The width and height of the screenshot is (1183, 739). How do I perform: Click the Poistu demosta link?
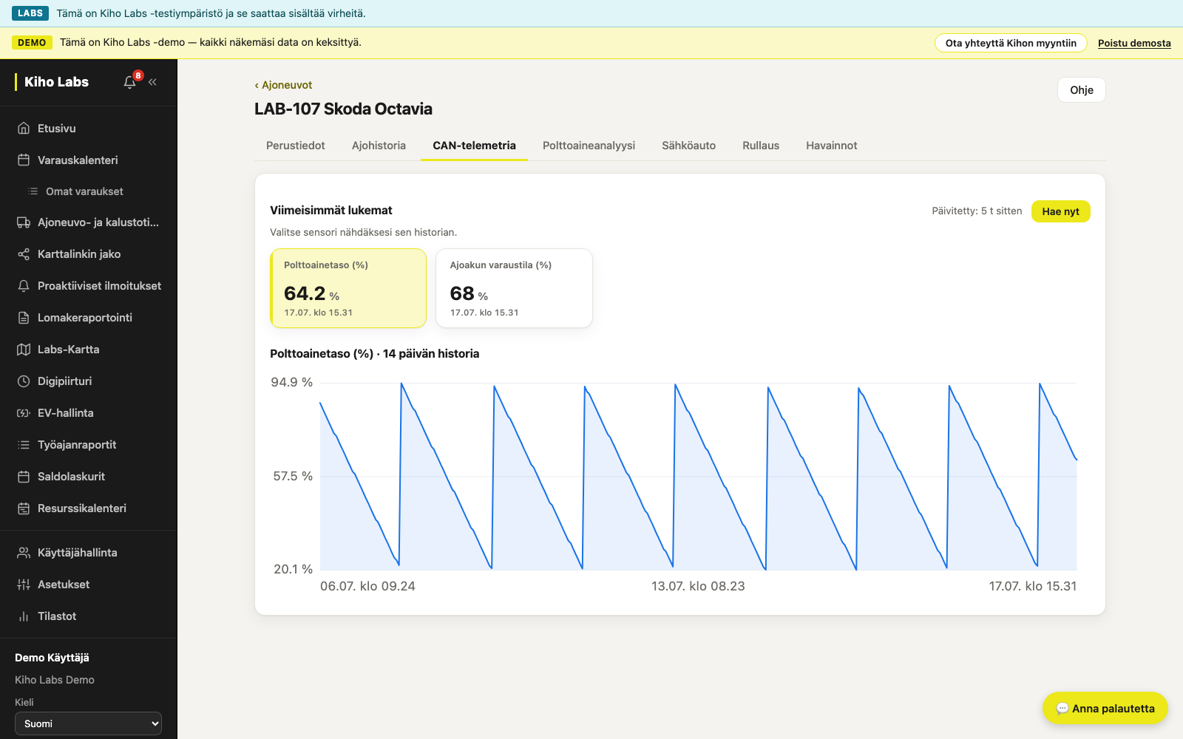(x=1134, y=43)
